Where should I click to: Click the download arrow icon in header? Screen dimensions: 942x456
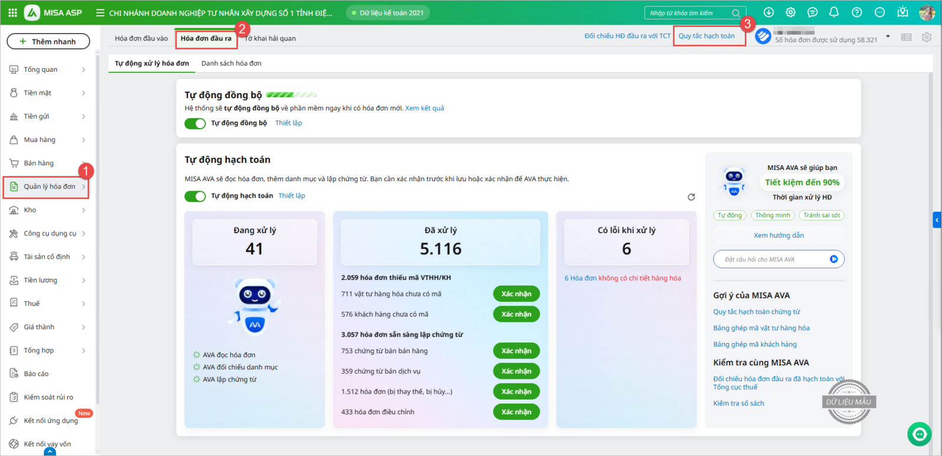(768, 12)
